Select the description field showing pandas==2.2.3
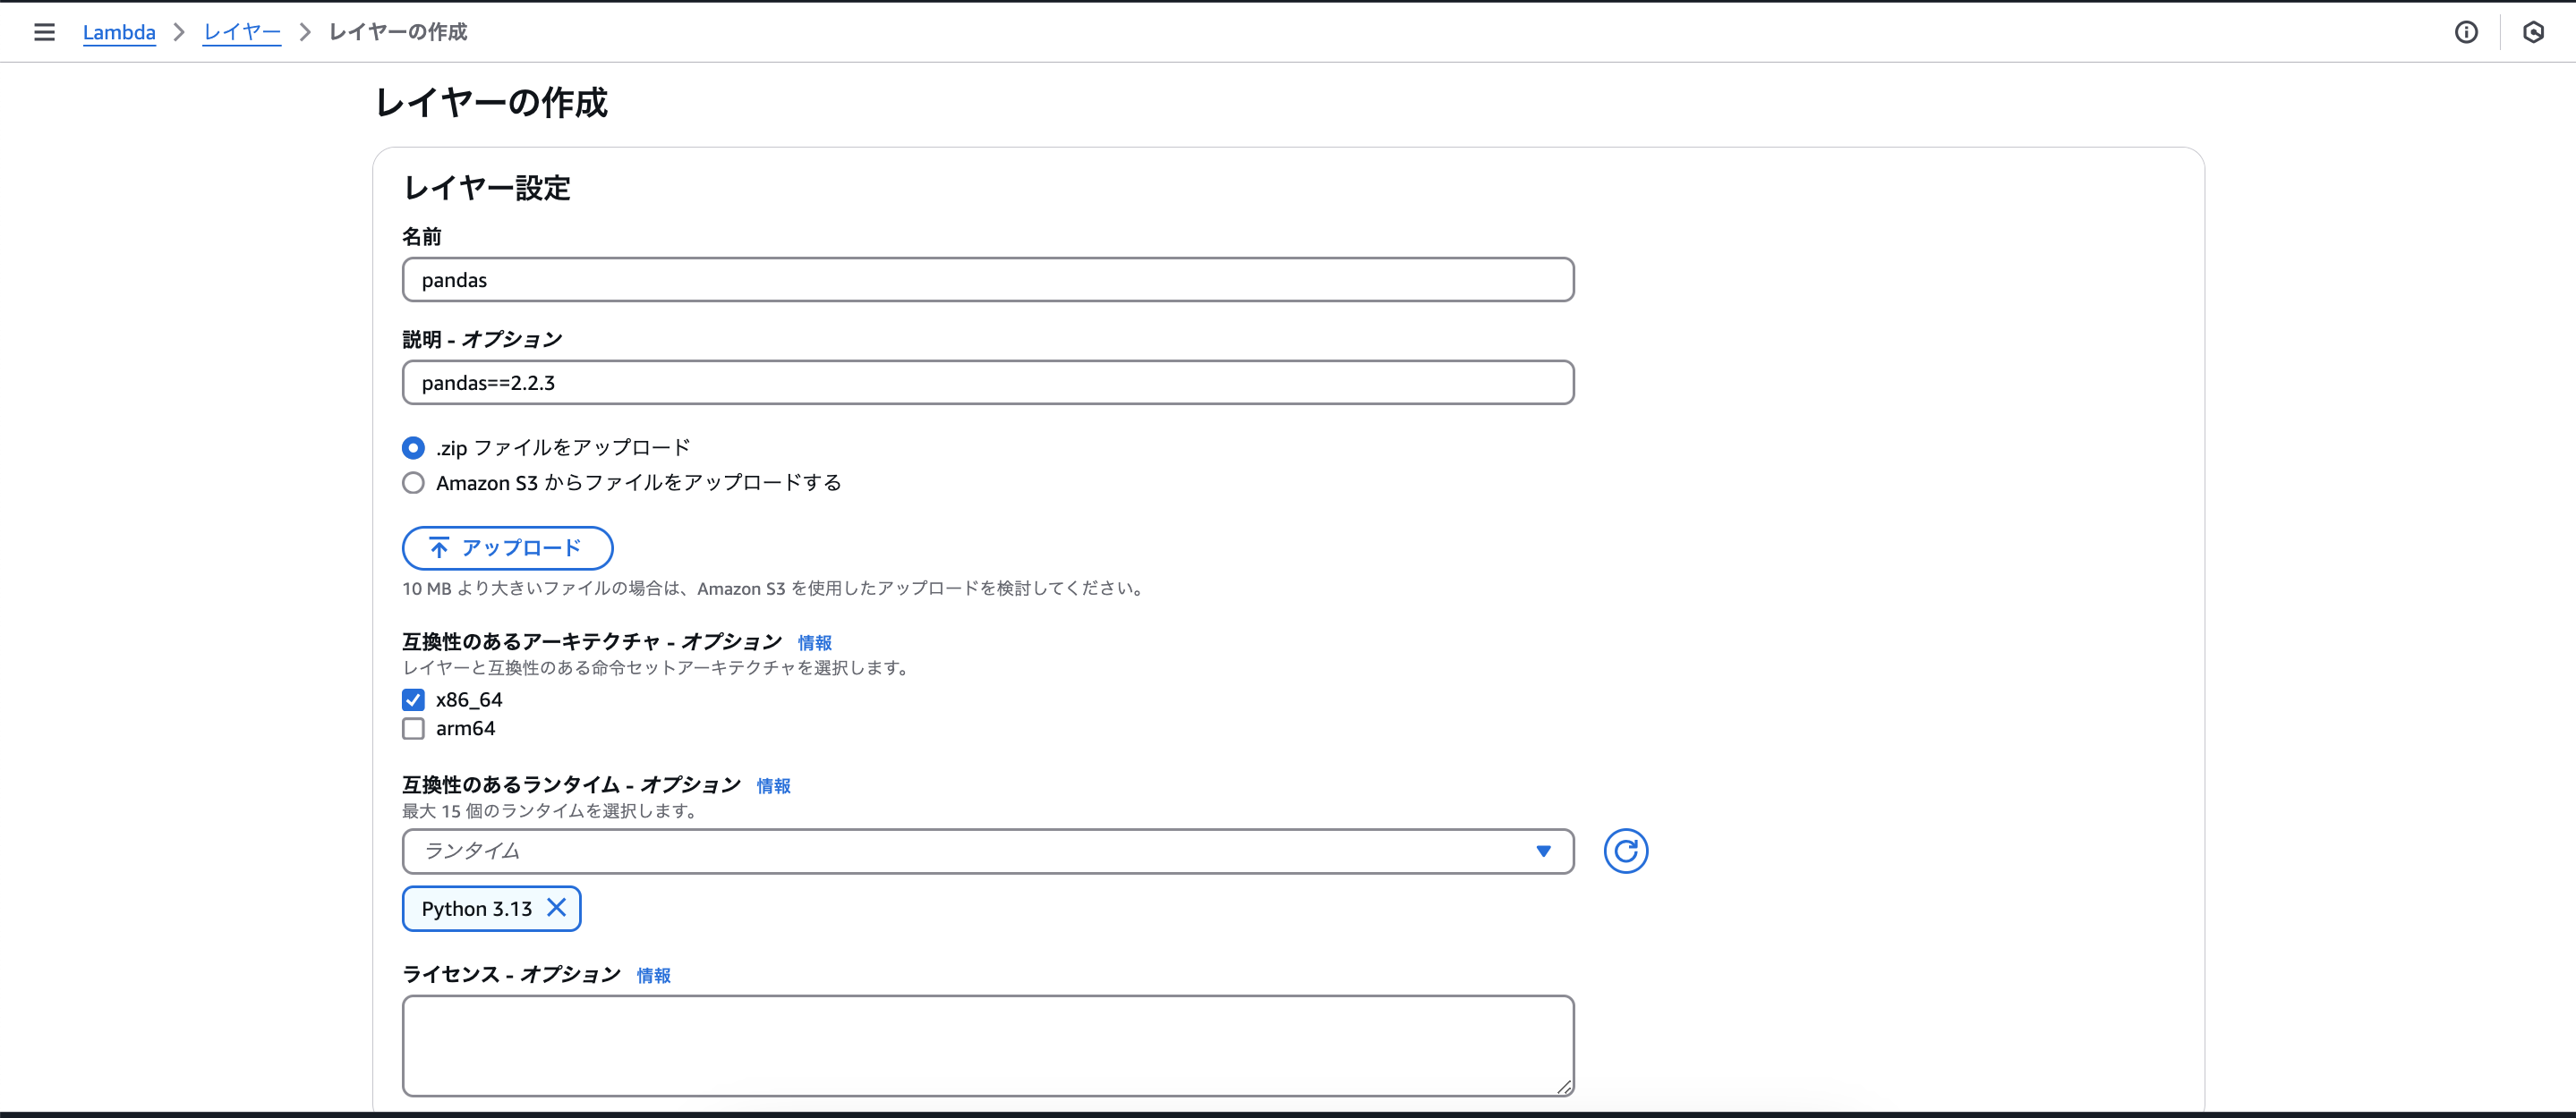This screenshot has height=1118, width=2576. pos(988,383)
